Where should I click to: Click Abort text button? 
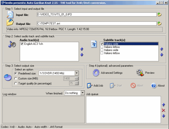click(140, 86)
